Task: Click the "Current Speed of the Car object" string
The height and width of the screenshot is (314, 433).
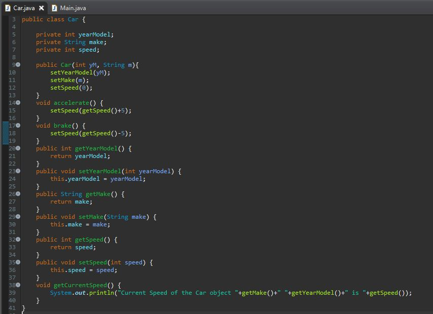Action: (178, 293)
